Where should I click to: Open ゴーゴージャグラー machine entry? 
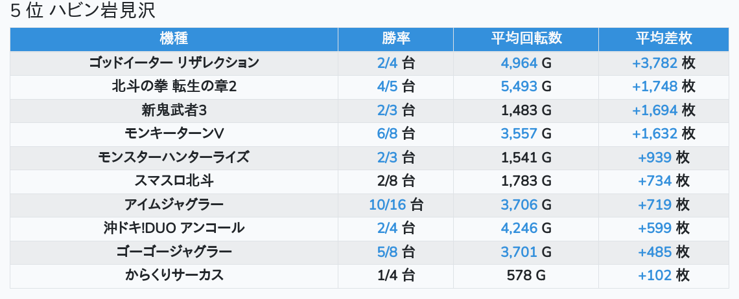[174, 252]
